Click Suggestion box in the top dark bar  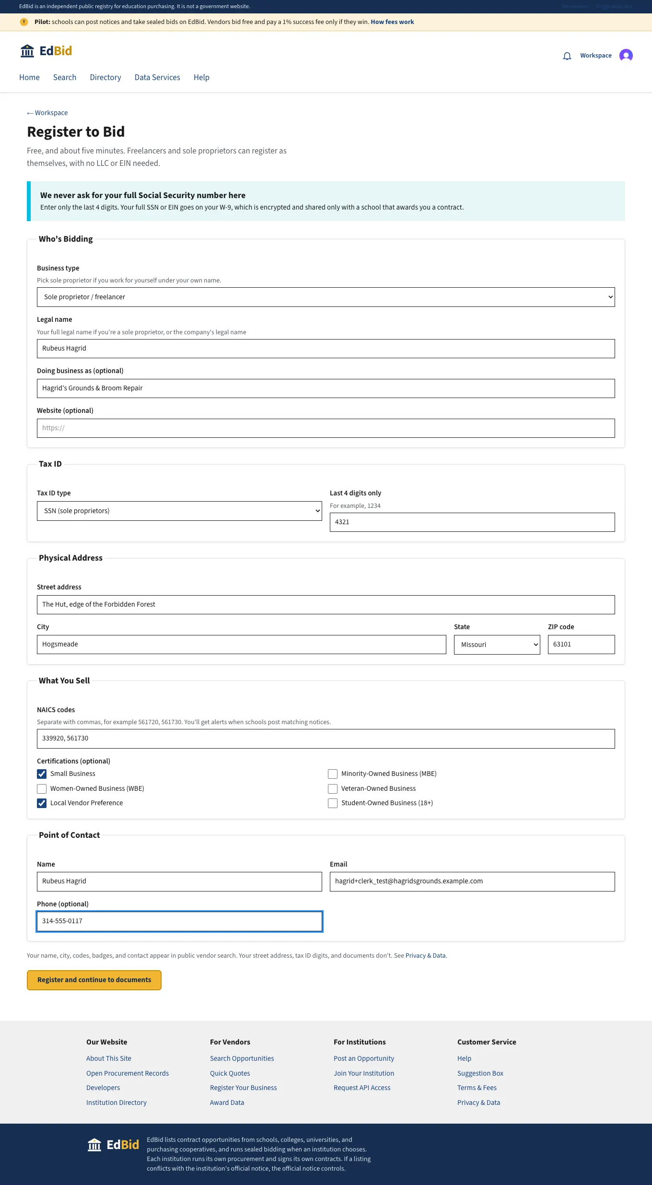coord(615,7)
